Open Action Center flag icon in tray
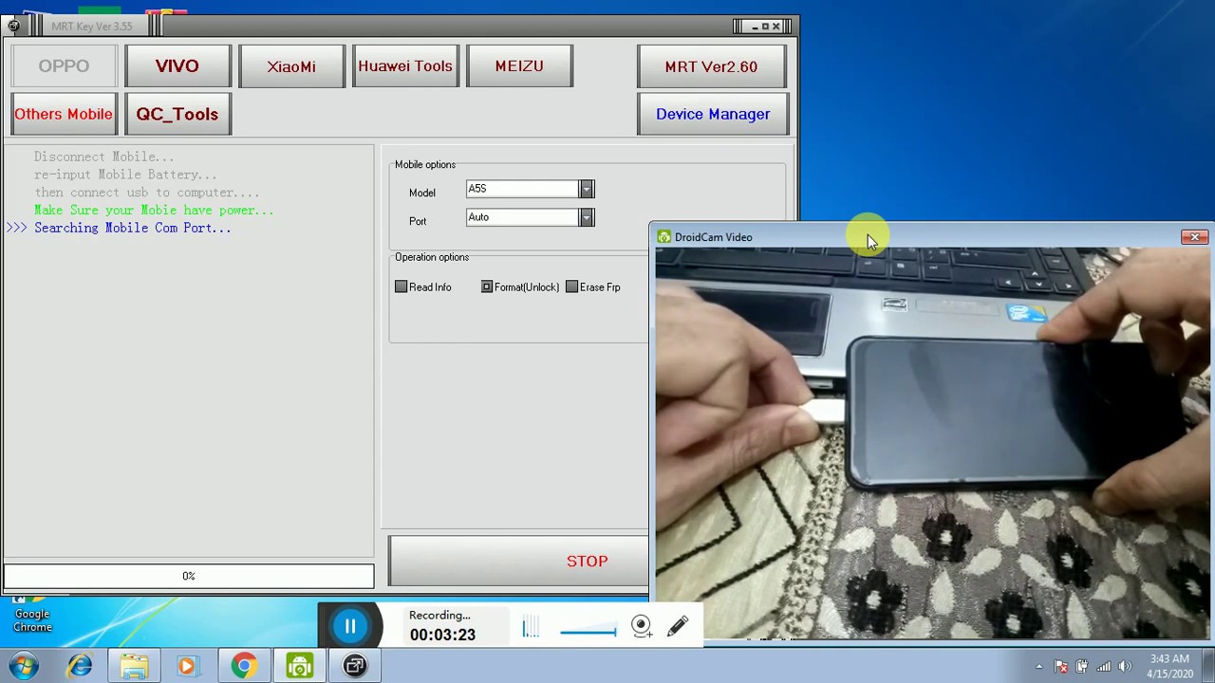This screenshot has height=683, width=1215. tap(1061, 667)
